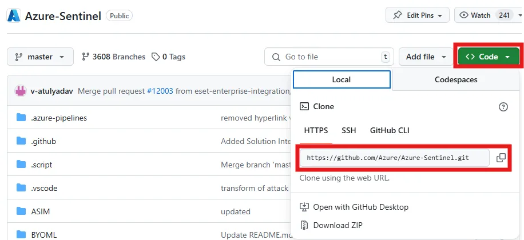Click the clone URL text field

[x=394, y=158]
